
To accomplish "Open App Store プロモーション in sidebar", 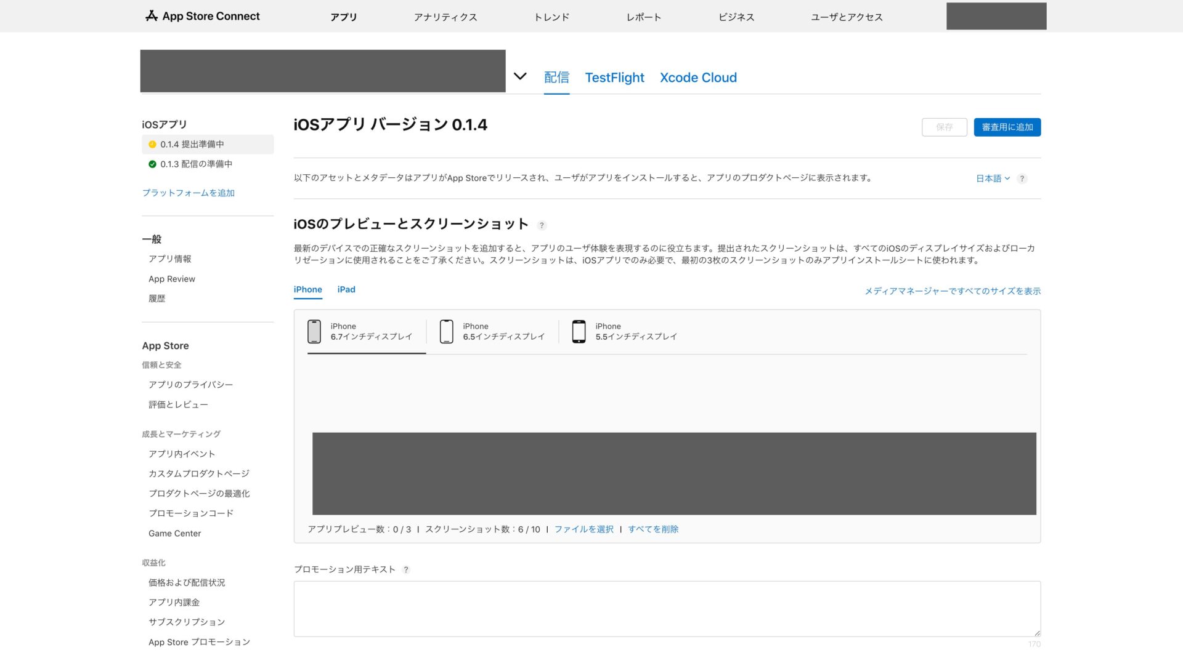I will [x=199, y=643].
